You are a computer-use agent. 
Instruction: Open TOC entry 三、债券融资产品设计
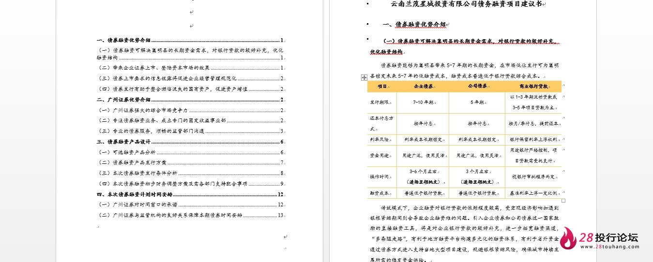pos(190,142)
